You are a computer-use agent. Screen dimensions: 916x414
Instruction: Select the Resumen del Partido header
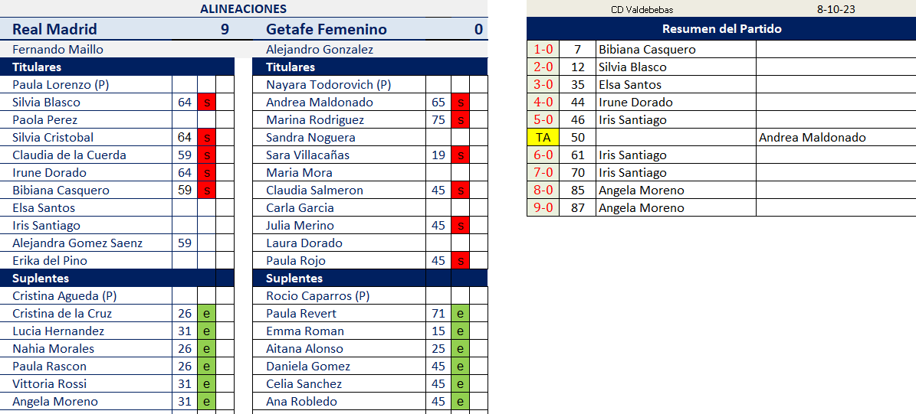(721, 28)
